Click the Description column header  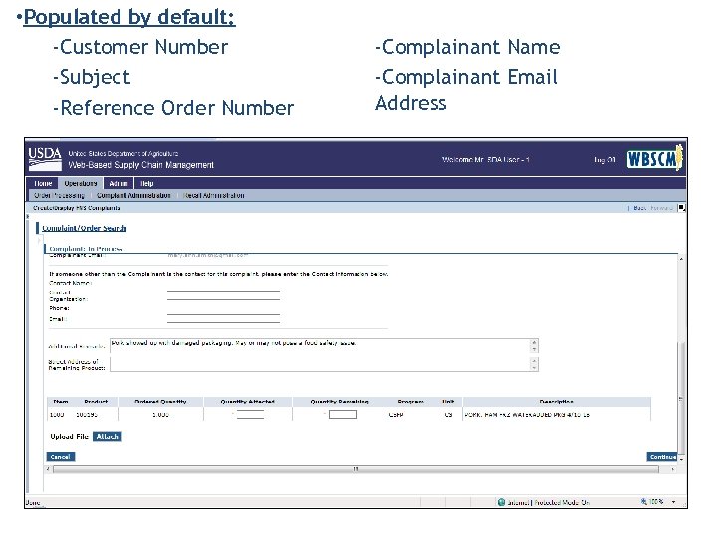click(x=556, y=402)
